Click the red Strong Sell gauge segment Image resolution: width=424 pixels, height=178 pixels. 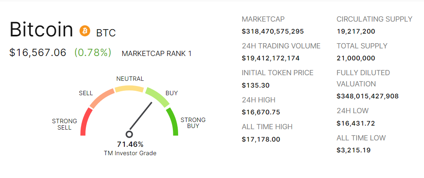click(85, 122)
